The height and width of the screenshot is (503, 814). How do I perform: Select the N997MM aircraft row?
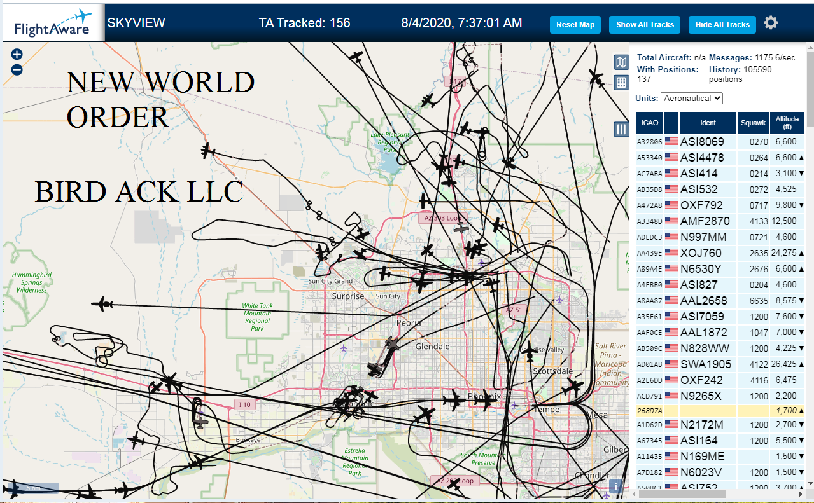point(721,237)
